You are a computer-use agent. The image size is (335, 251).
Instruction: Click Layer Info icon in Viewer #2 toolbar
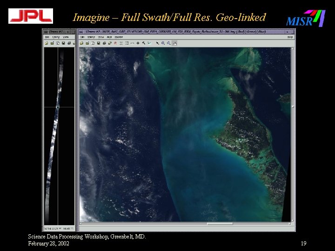tap(93, 43)
